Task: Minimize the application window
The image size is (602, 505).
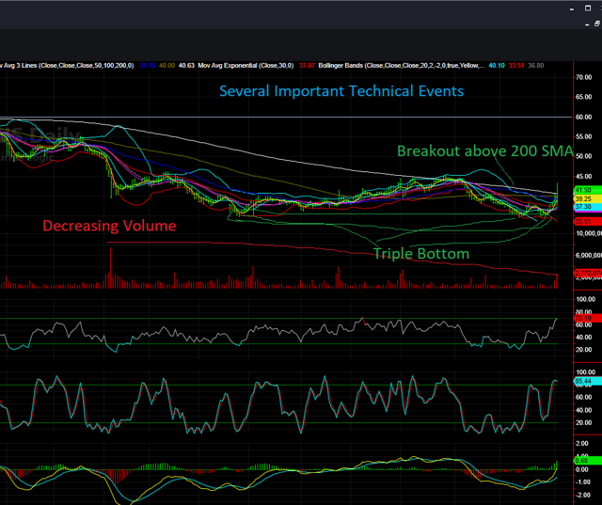Action: (x=572, y=8)
